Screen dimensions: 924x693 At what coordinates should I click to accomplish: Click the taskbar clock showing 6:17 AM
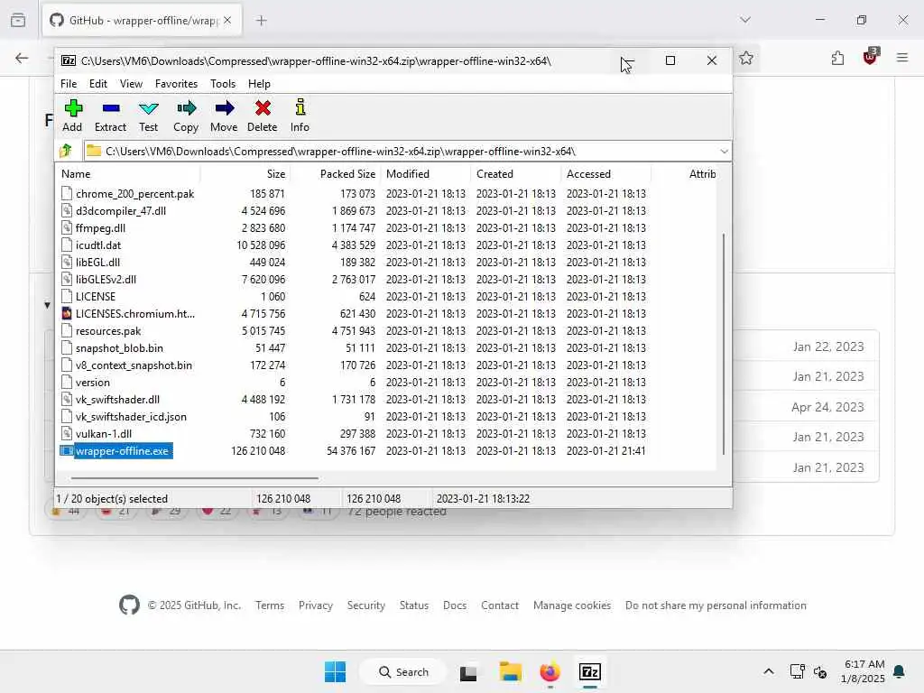tap(863, 671)
